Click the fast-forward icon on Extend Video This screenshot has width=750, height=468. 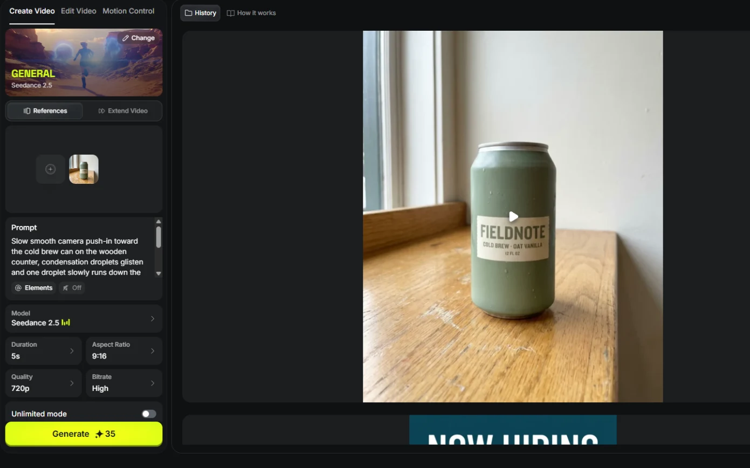pos(102,111)
